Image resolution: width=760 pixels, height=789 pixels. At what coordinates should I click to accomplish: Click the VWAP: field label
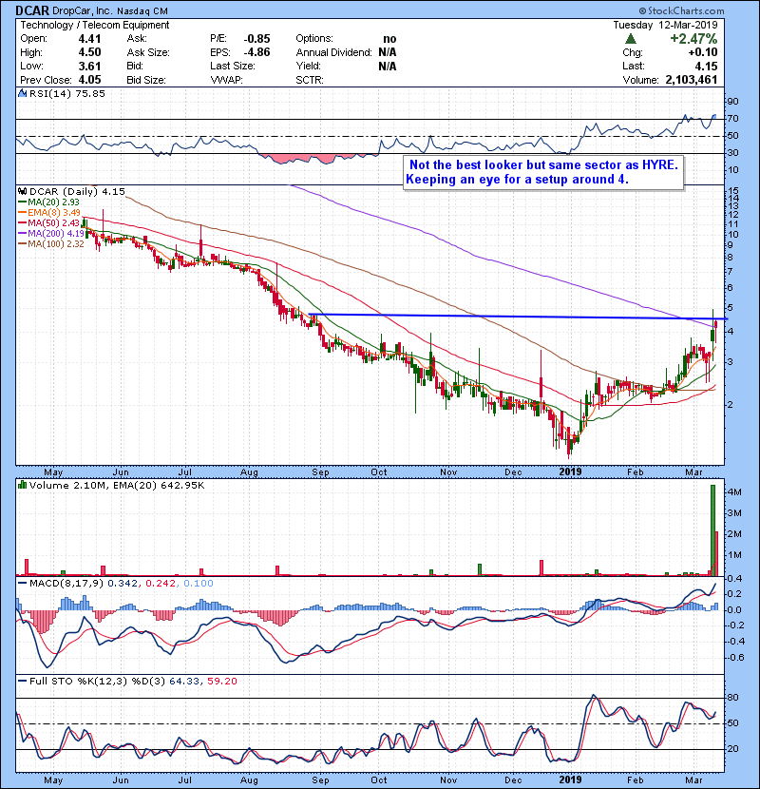click(x=226, y=80)
